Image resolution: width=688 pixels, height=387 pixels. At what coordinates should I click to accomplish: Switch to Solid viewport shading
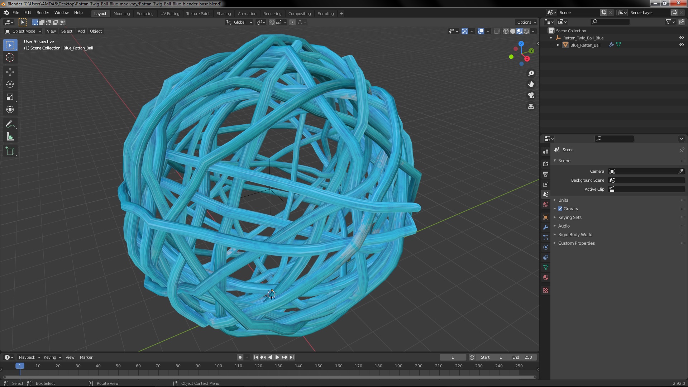click(513, 31)
